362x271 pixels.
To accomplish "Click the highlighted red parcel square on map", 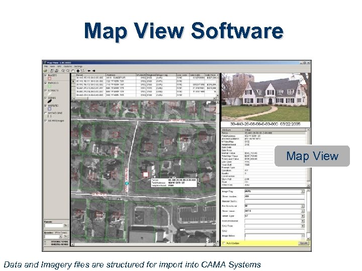I will [145, 175].
